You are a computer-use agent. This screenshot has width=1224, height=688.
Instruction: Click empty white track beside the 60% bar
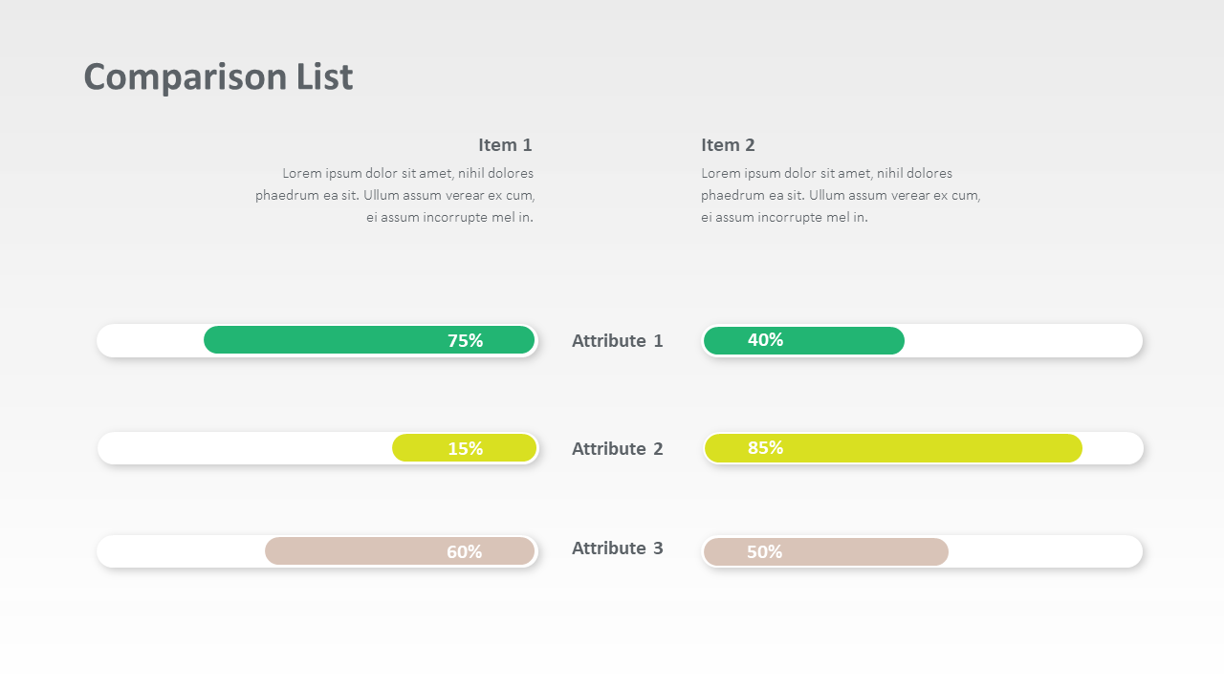pos(180,551)
